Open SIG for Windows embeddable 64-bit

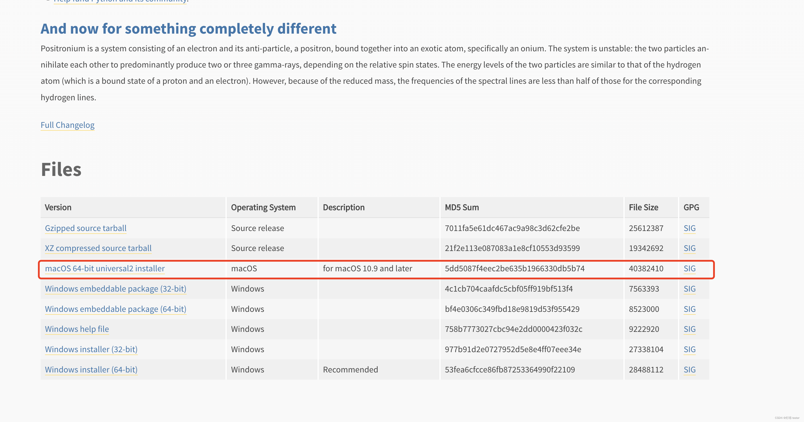[689, 309]
